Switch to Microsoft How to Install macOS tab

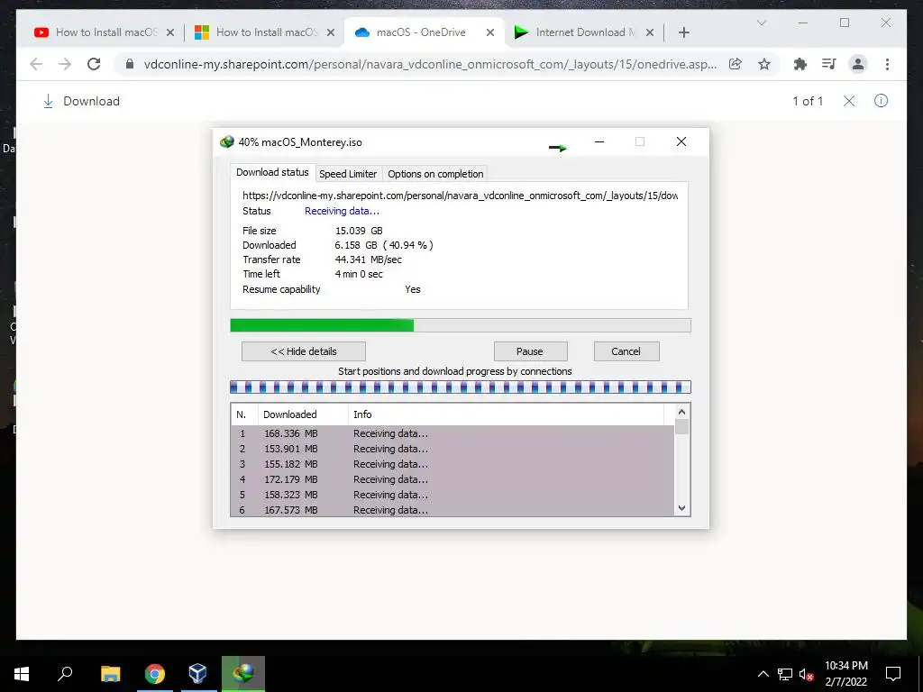click(x=265, y=32)
